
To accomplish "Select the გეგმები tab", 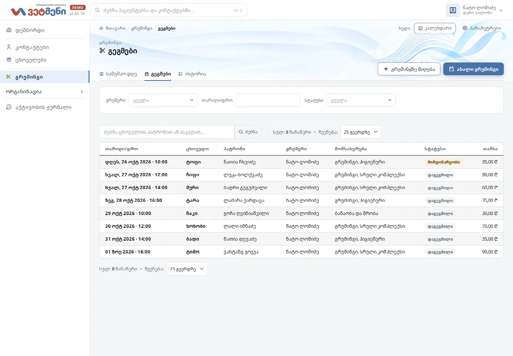I will tap(158, 74).
